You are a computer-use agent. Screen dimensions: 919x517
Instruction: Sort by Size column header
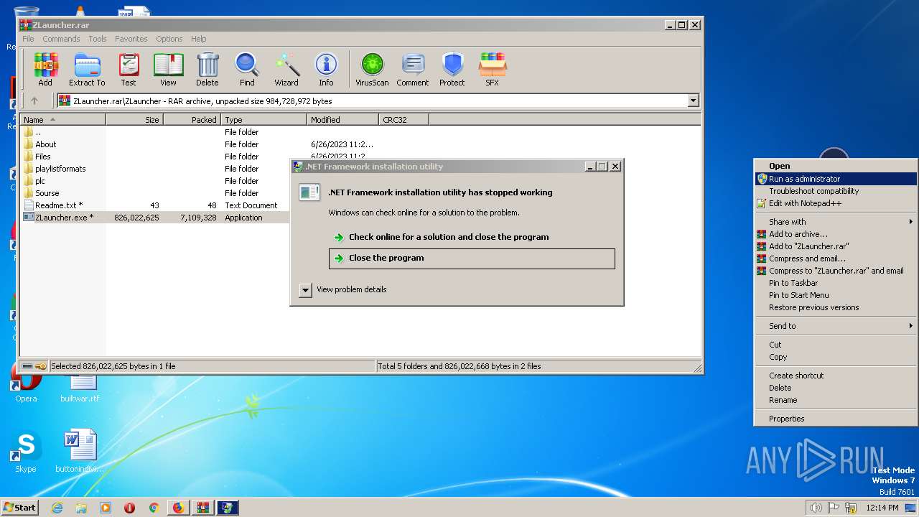point(135,119)
